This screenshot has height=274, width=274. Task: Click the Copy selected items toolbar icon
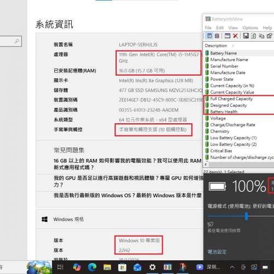pos(261,36)
